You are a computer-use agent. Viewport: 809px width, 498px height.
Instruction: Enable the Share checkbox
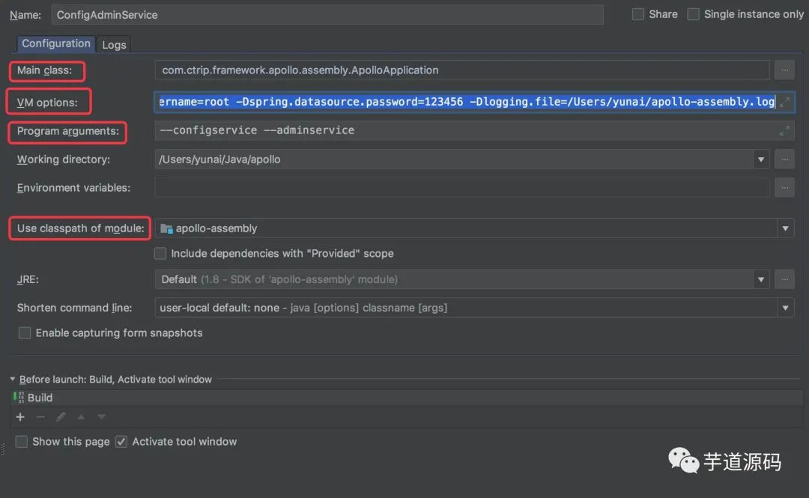click(638, 14)
